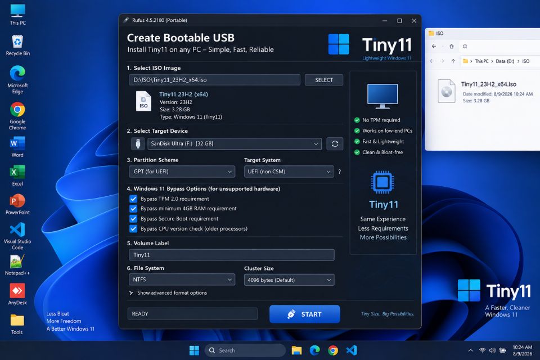
Task: Open the Windows Start menu
Action: [194, 350]
